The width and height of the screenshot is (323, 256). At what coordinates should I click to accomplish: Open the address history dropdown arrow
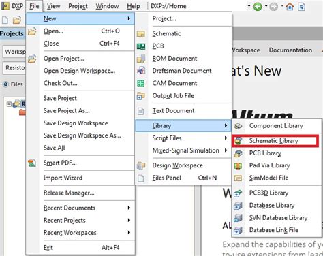point(249,6)
